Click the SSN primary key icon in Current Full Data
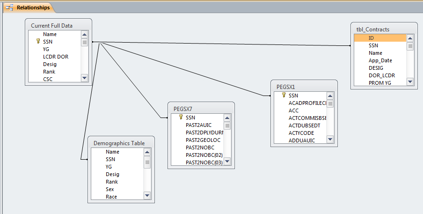Viewport: 423px width, 214px height. point(38,41)
